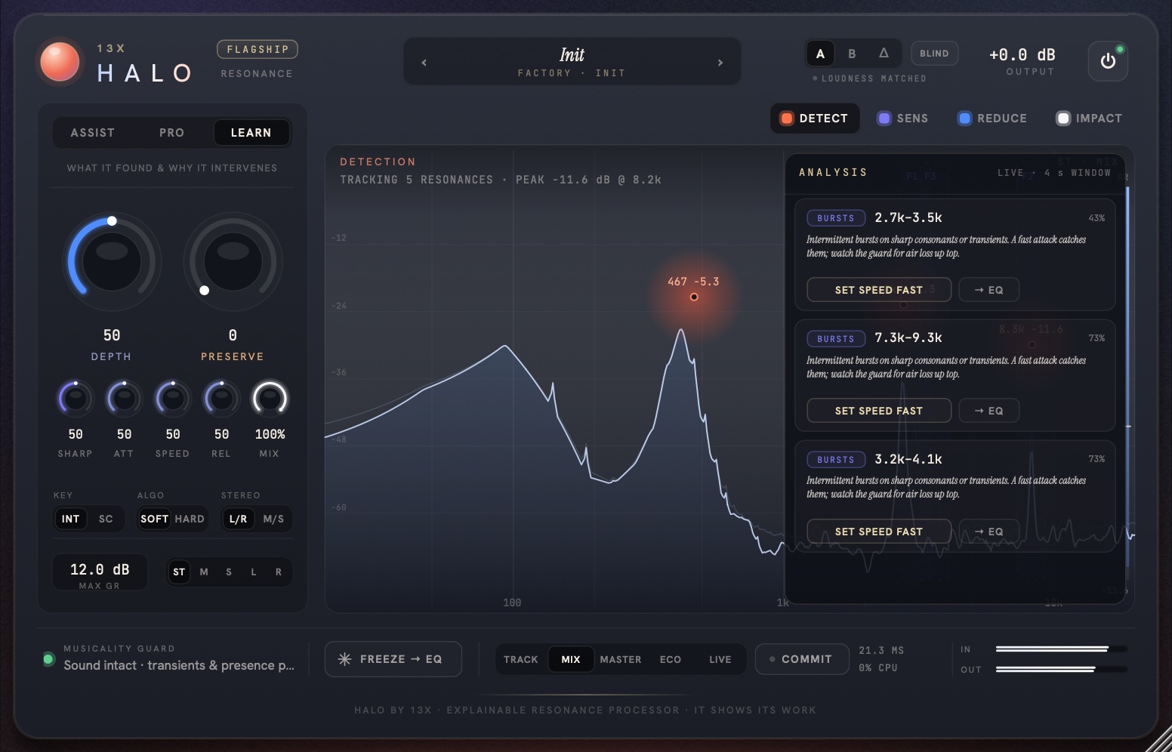Switch to the PRO tab

click(172, 133)
